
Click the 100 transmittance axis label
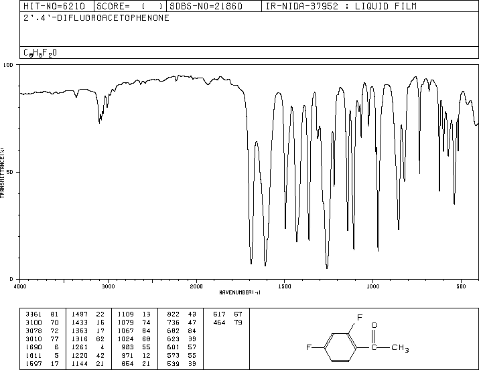(8, 65)
